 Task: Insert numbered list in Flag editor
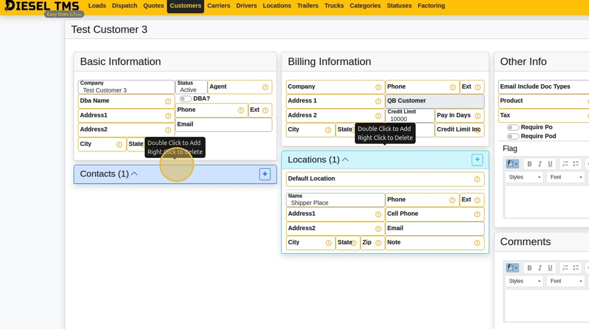point(565,164)
